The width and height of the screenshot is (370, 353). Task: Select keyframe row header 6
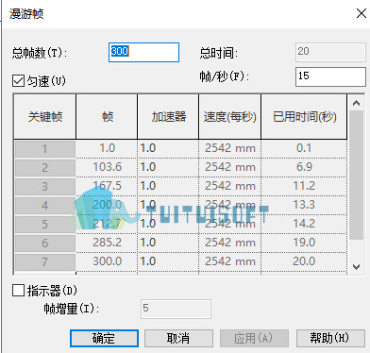[x=44, y=243]
